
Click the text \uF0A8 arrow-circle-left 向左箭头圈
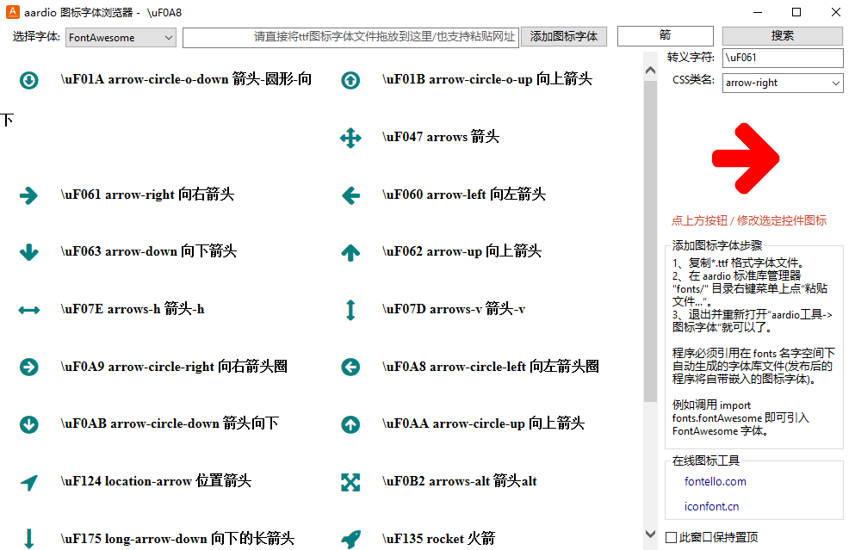(491, 367)
